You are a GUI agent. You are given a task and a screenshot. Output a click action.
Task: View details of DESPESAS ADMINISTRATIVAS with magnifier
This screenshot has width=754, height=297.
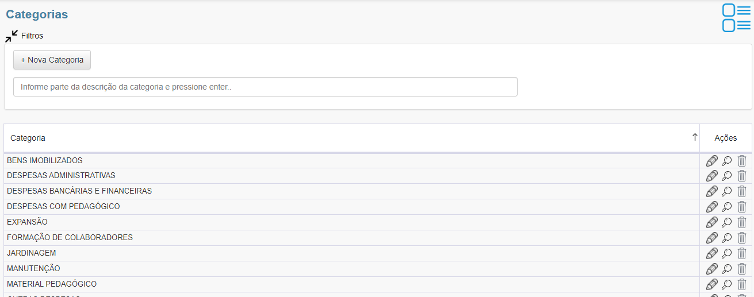727,176
